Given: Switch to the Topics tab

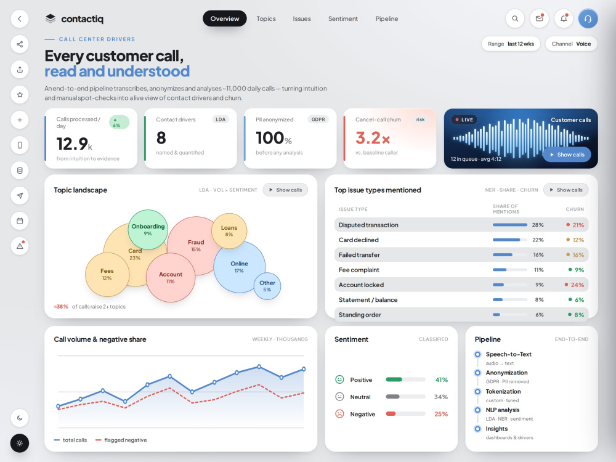Looking at the screenshot, I should [266, 18].
